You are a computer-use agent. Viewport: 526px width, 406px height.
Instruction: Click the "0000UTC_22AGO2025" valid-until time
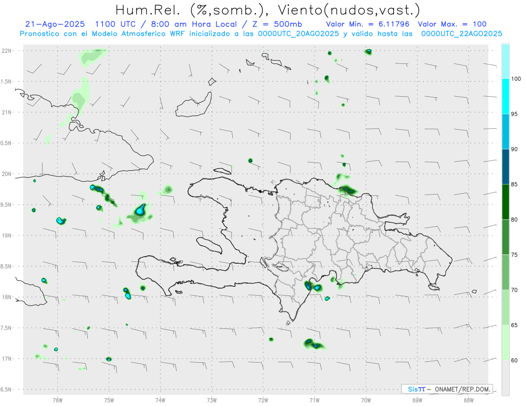[x=462, y=33]
